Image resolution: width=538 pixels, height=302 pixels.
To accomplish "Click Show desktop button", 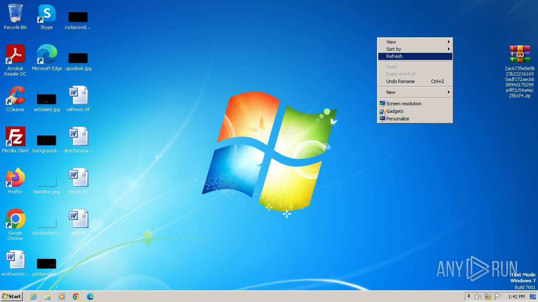I will click(533, 297).
